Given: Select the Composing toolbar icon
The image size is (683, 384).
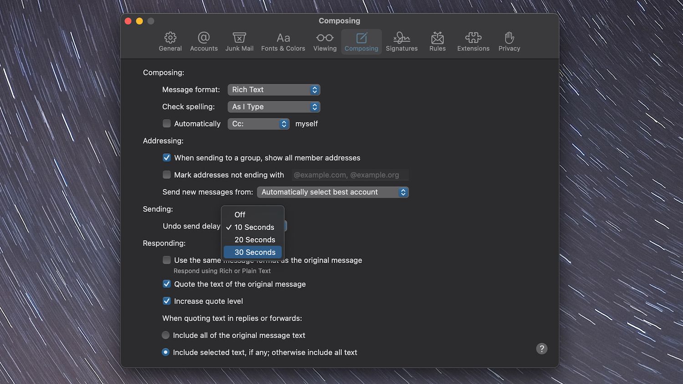Looking at the screenshot, I should (x=361, y=42).
